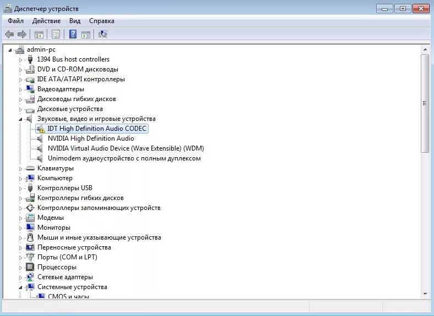Click the Сетевые адаптеры icon
Image resolution: width=434 pixels, height=316 pixels.
pos(30,277)
